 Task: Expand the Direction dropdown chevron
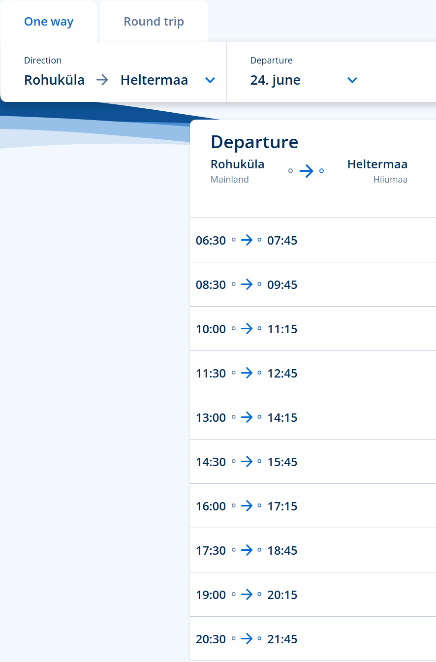click(210, 80)
